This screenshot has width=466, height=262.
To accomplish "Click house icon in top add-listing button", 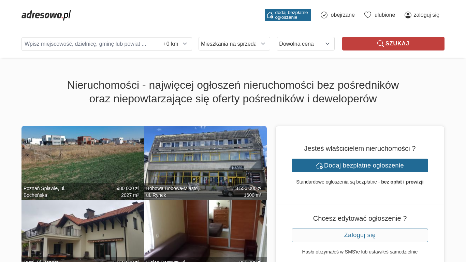I will pos(270,15).
